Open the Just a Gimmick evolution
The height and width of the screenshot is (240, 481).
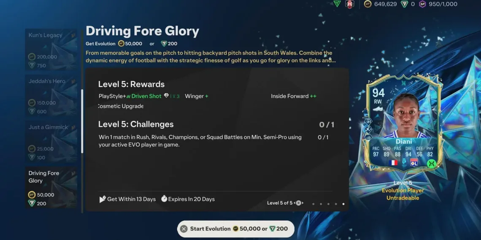pyautogui.click(x=51, y=141)
